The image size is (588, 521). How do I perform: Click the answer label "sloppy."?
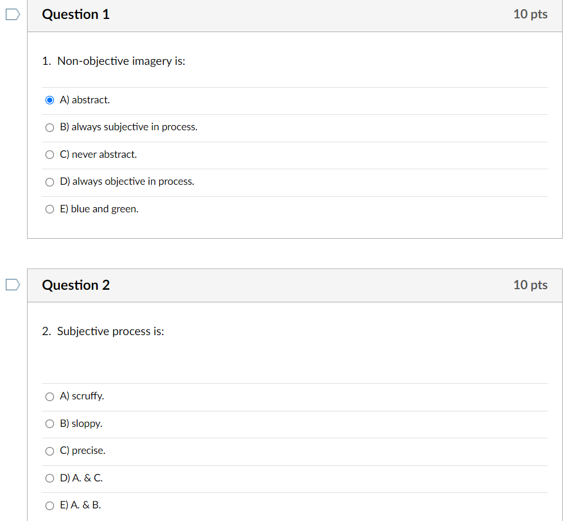[87, 423]
